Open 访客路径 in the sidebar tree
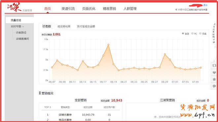The height and width of the screenshot is (122, 218). pos(21,32)
